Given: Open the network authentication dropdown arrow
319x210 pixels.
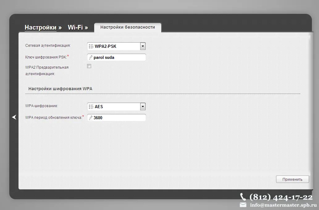Looking at the screenshot, I should [x=143, y=46].
